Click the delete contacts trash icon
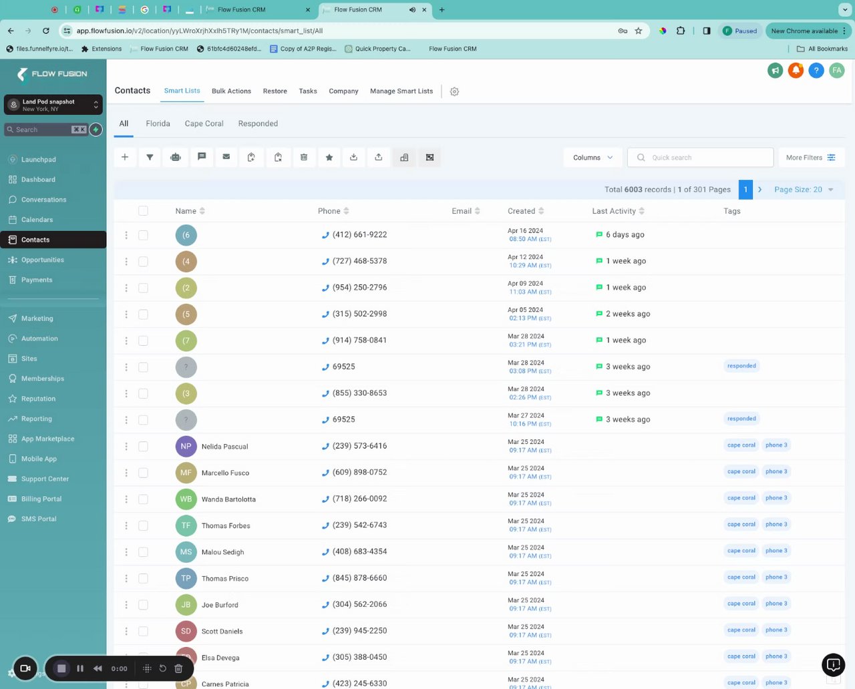This screenshot has width=855, height=689. point(303,158)
